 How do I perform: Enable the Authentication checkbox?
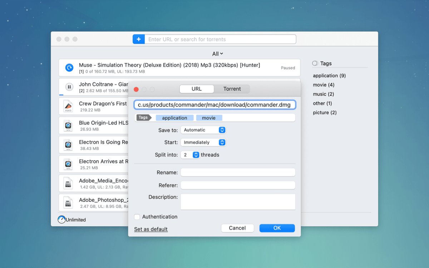pos(137,217)
